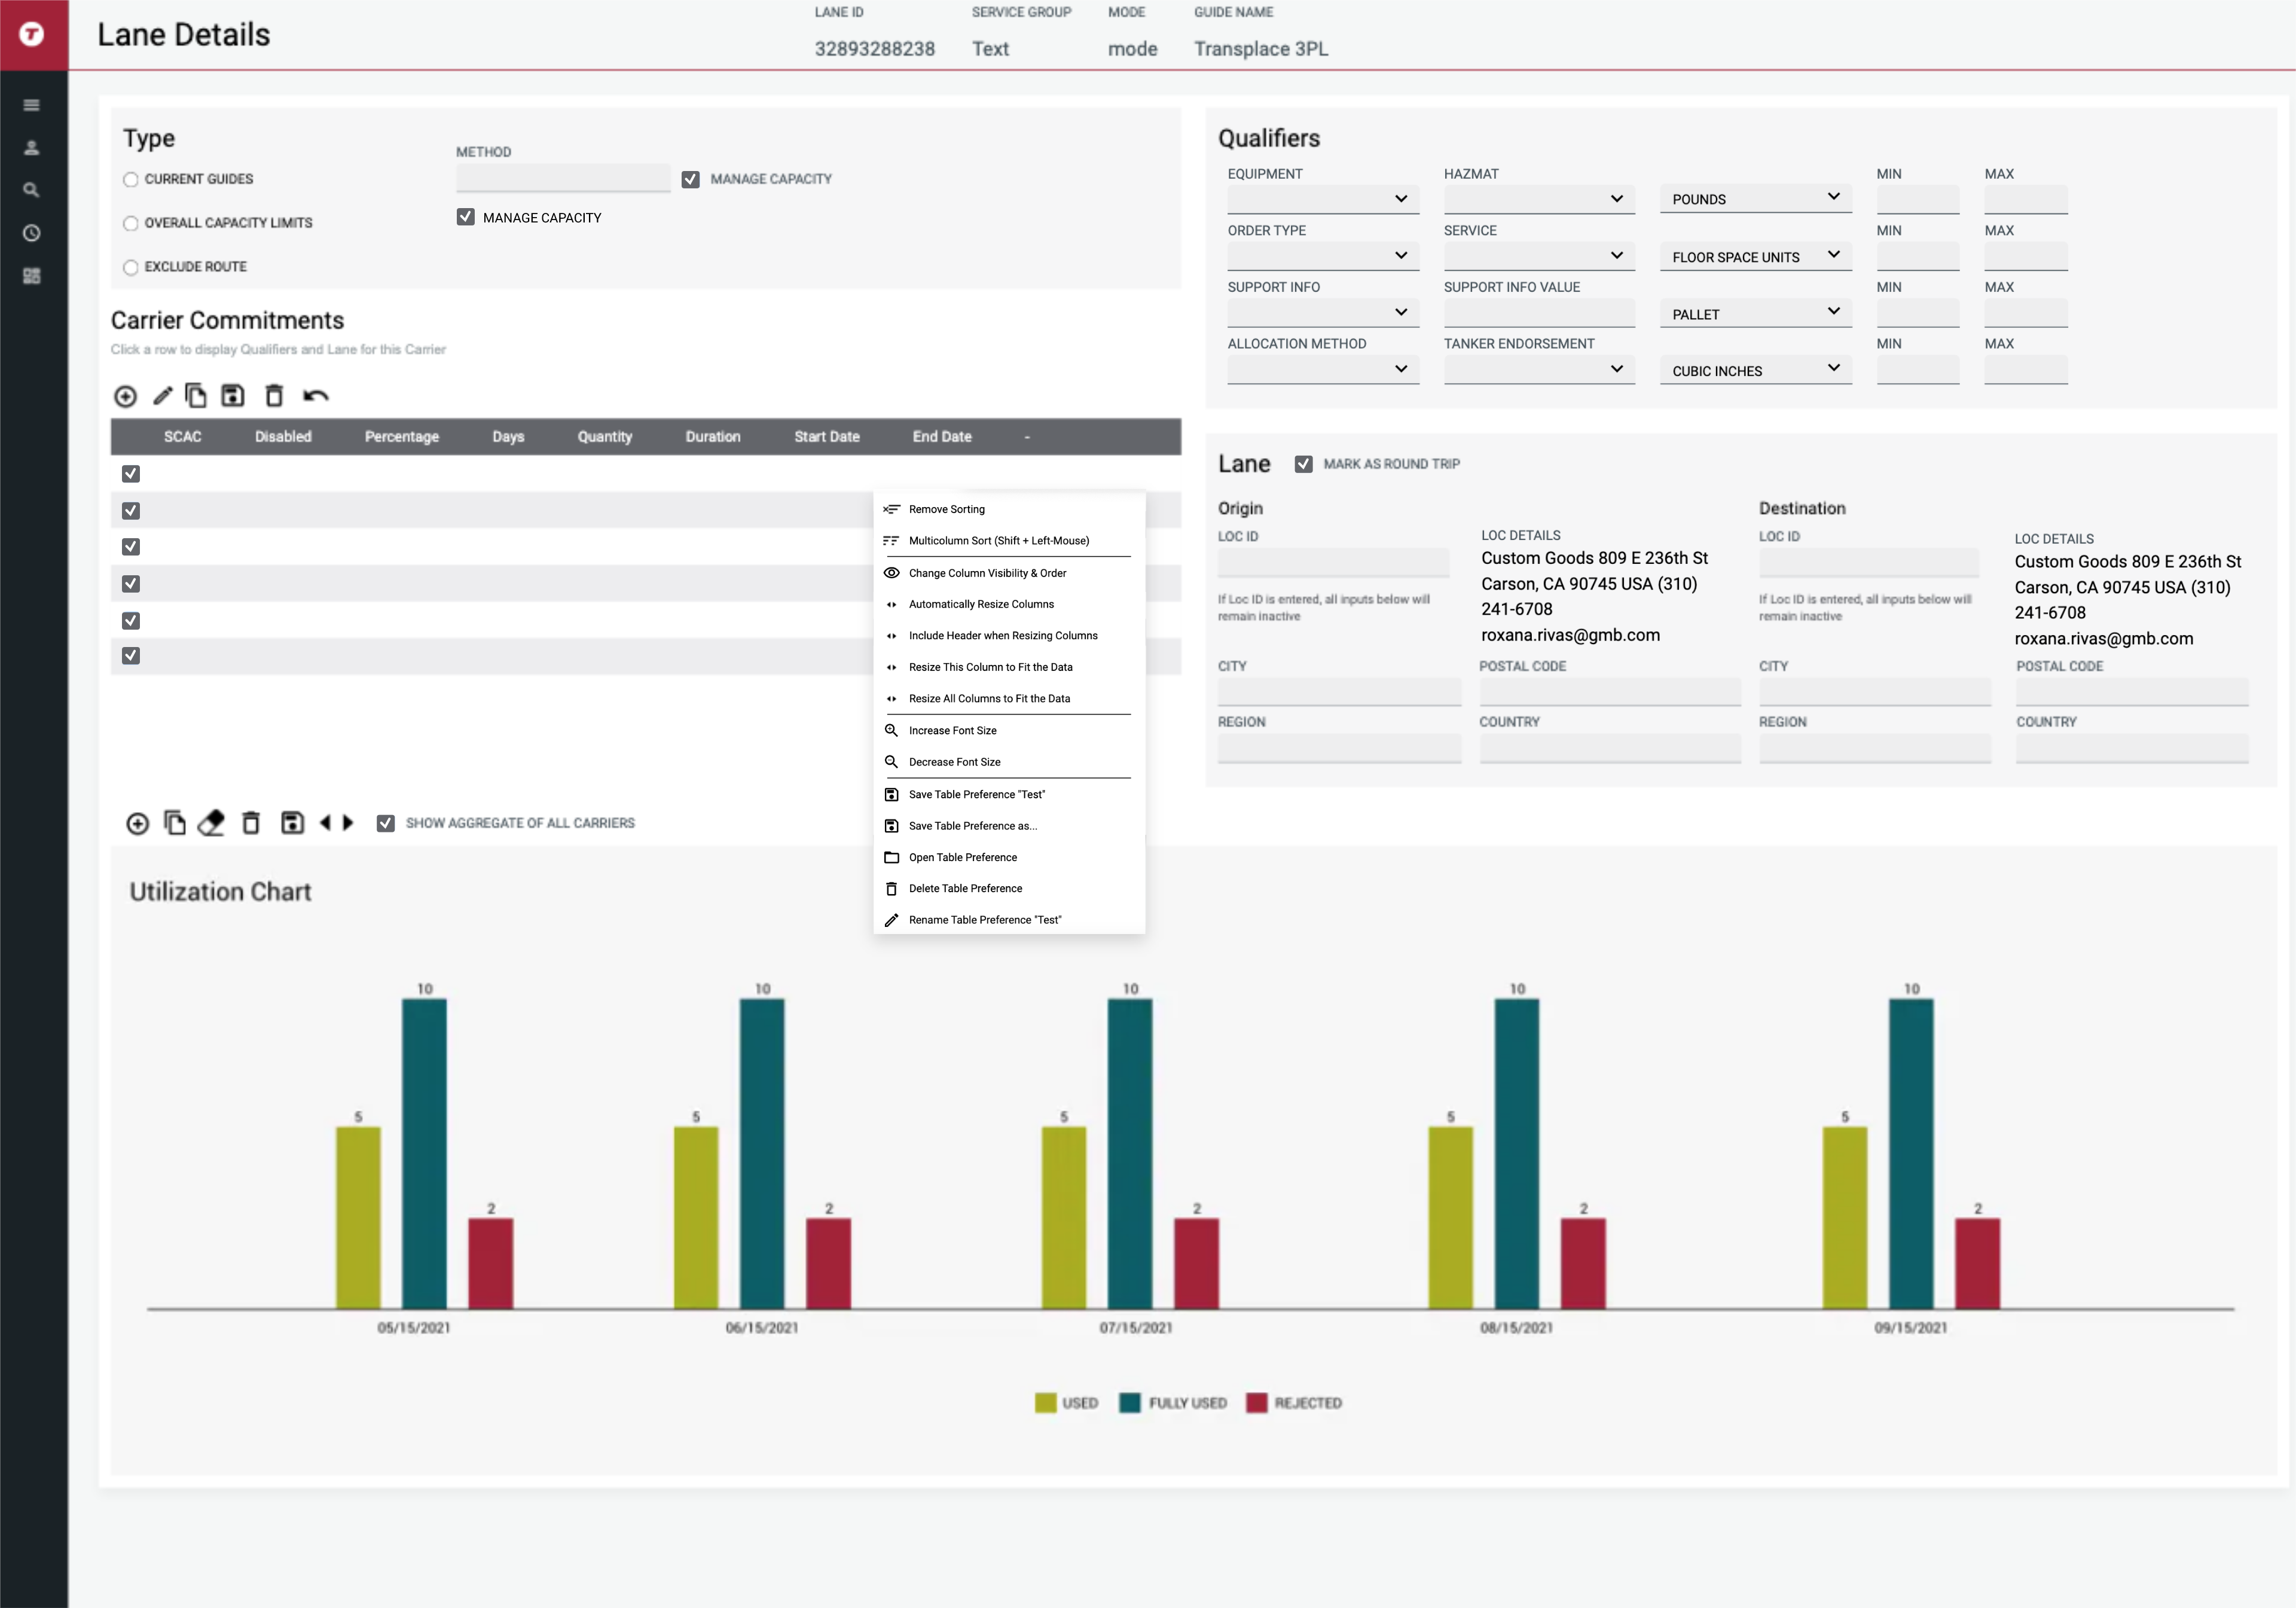Open the user profile sidebar icon
This screenshot has height=1608, width=2296.
click(x=32, y=148)
